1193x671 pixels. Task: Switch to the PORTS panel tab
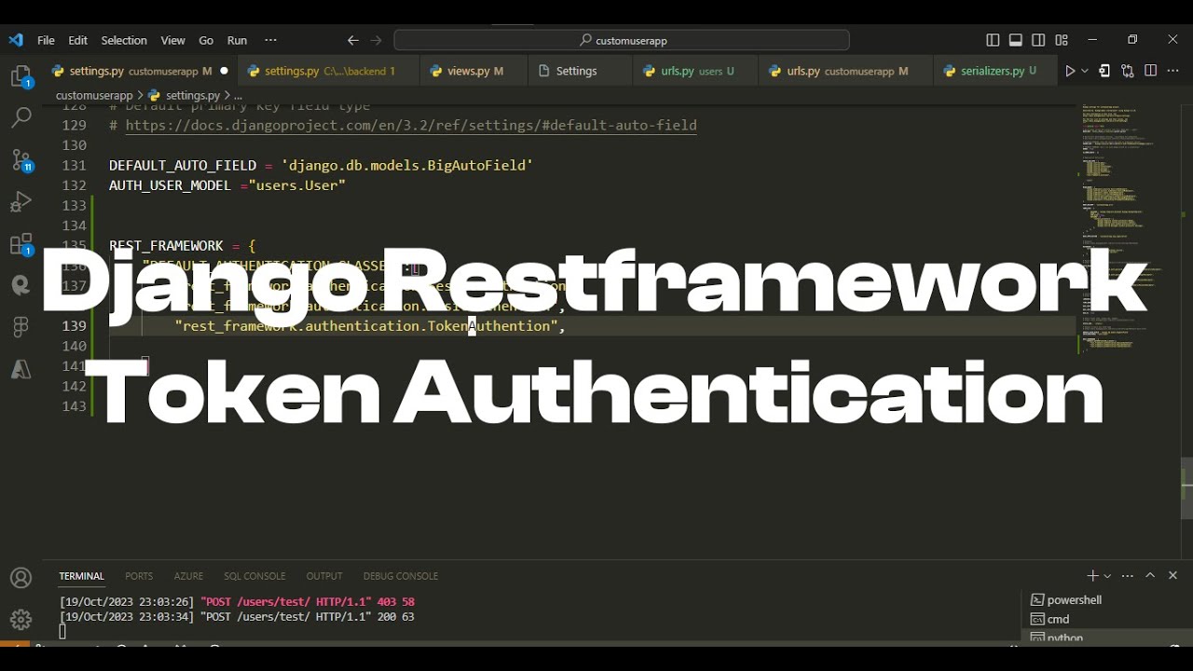coord(139,576)
